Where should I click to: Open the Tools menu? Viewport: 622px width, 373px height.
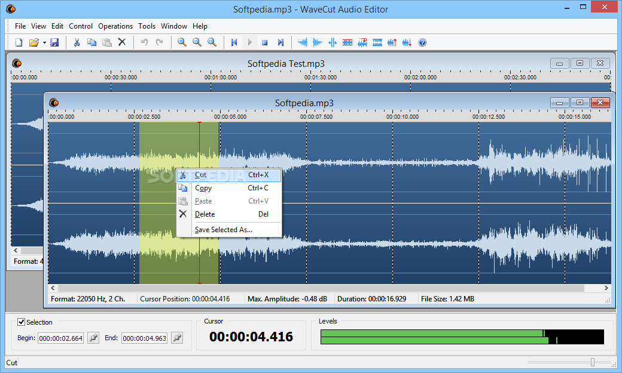coord(147,26)
